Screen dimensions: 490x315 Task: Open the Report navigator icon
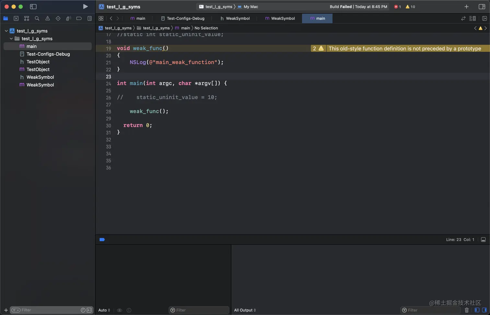coord(89,18)
